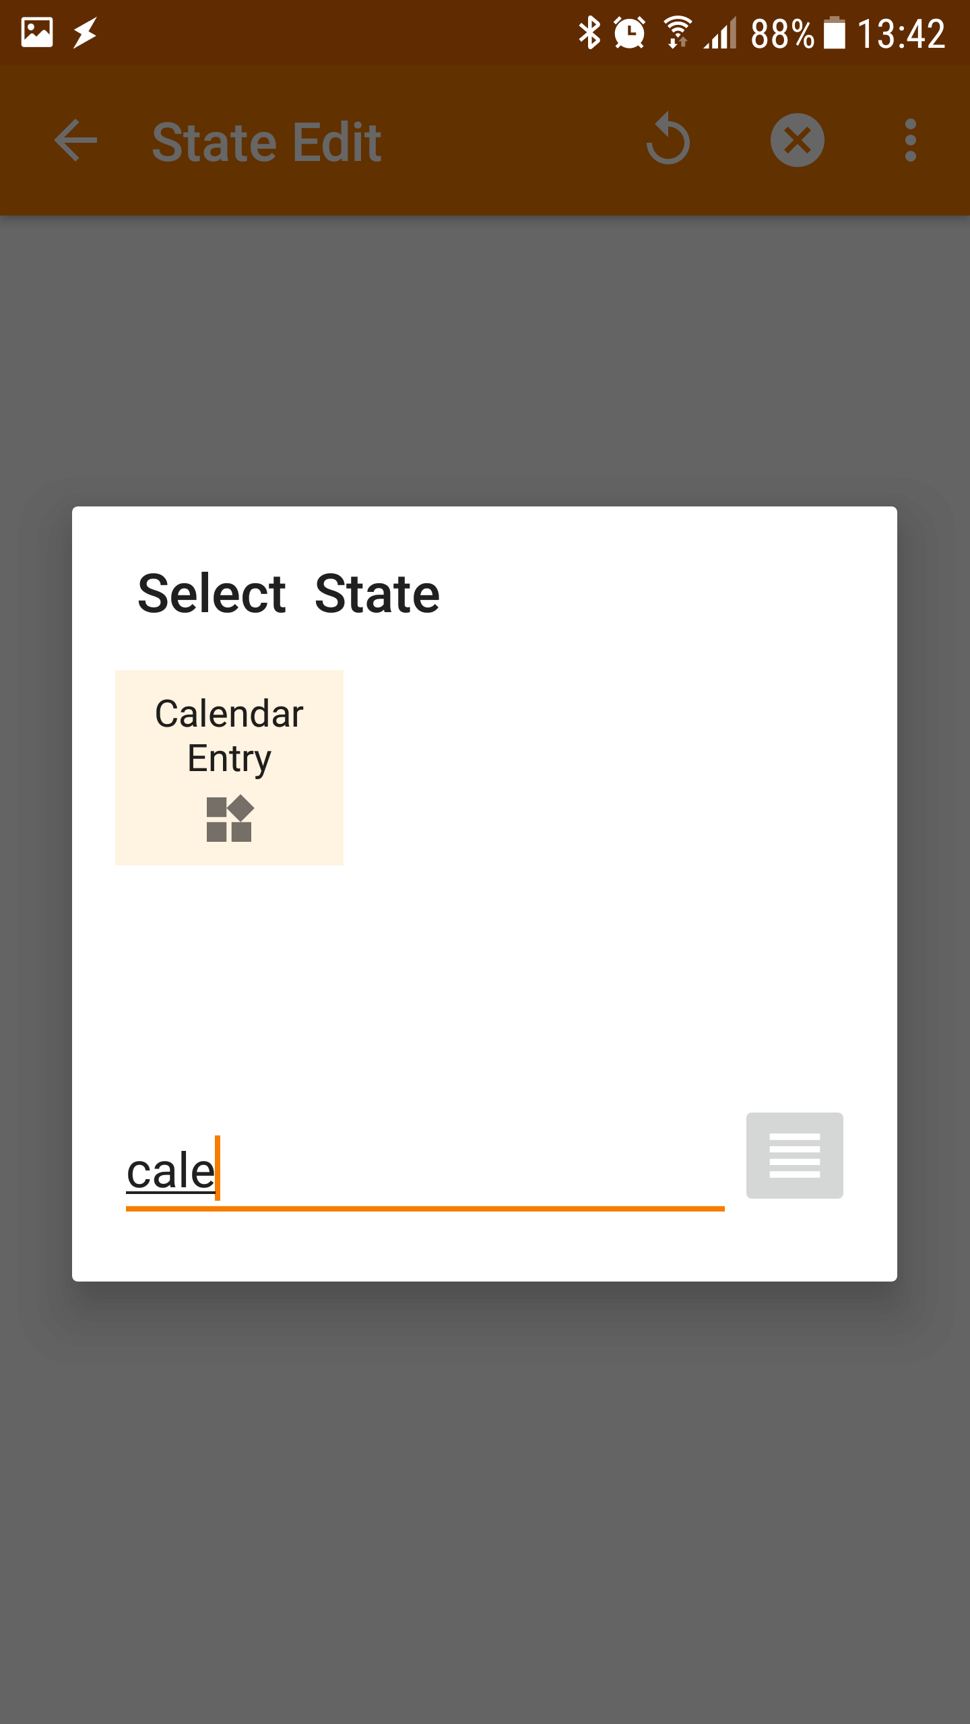This screenshot has width=970, height=1724.
Task: Click the revert changes circular arrow icon
Action: pyautogui.click(x=668, y=139)
